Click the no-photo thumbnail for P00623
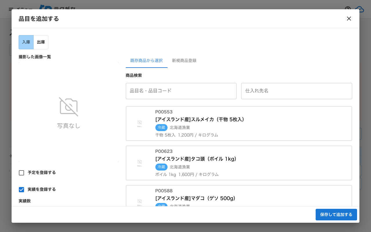 point(140,163)
